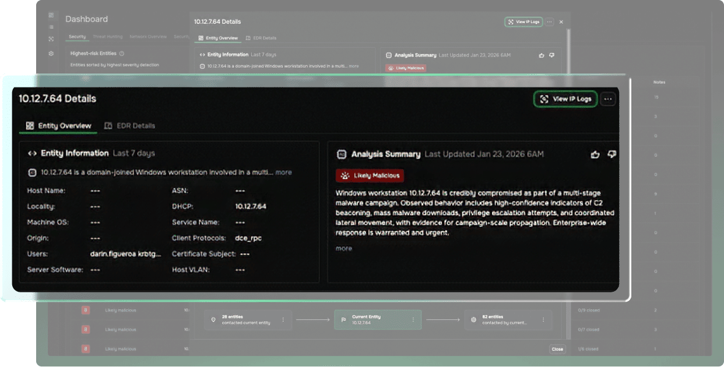Select Entity Overview tab in the enlarged callout

[59, 125]
